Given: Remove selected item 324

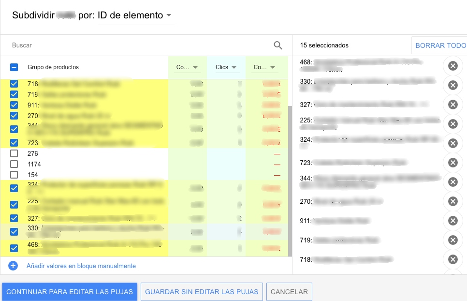Looking at the screenshot, I should point(452,143).
